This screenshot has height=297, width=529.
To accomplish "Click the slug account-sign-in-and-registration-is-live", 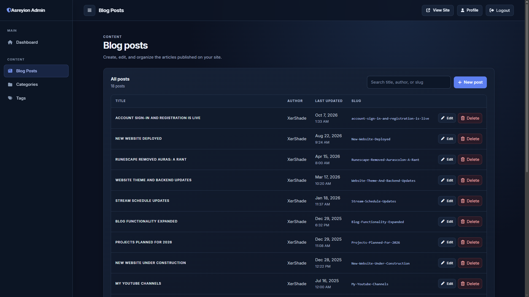I will (x=390, y=119).
